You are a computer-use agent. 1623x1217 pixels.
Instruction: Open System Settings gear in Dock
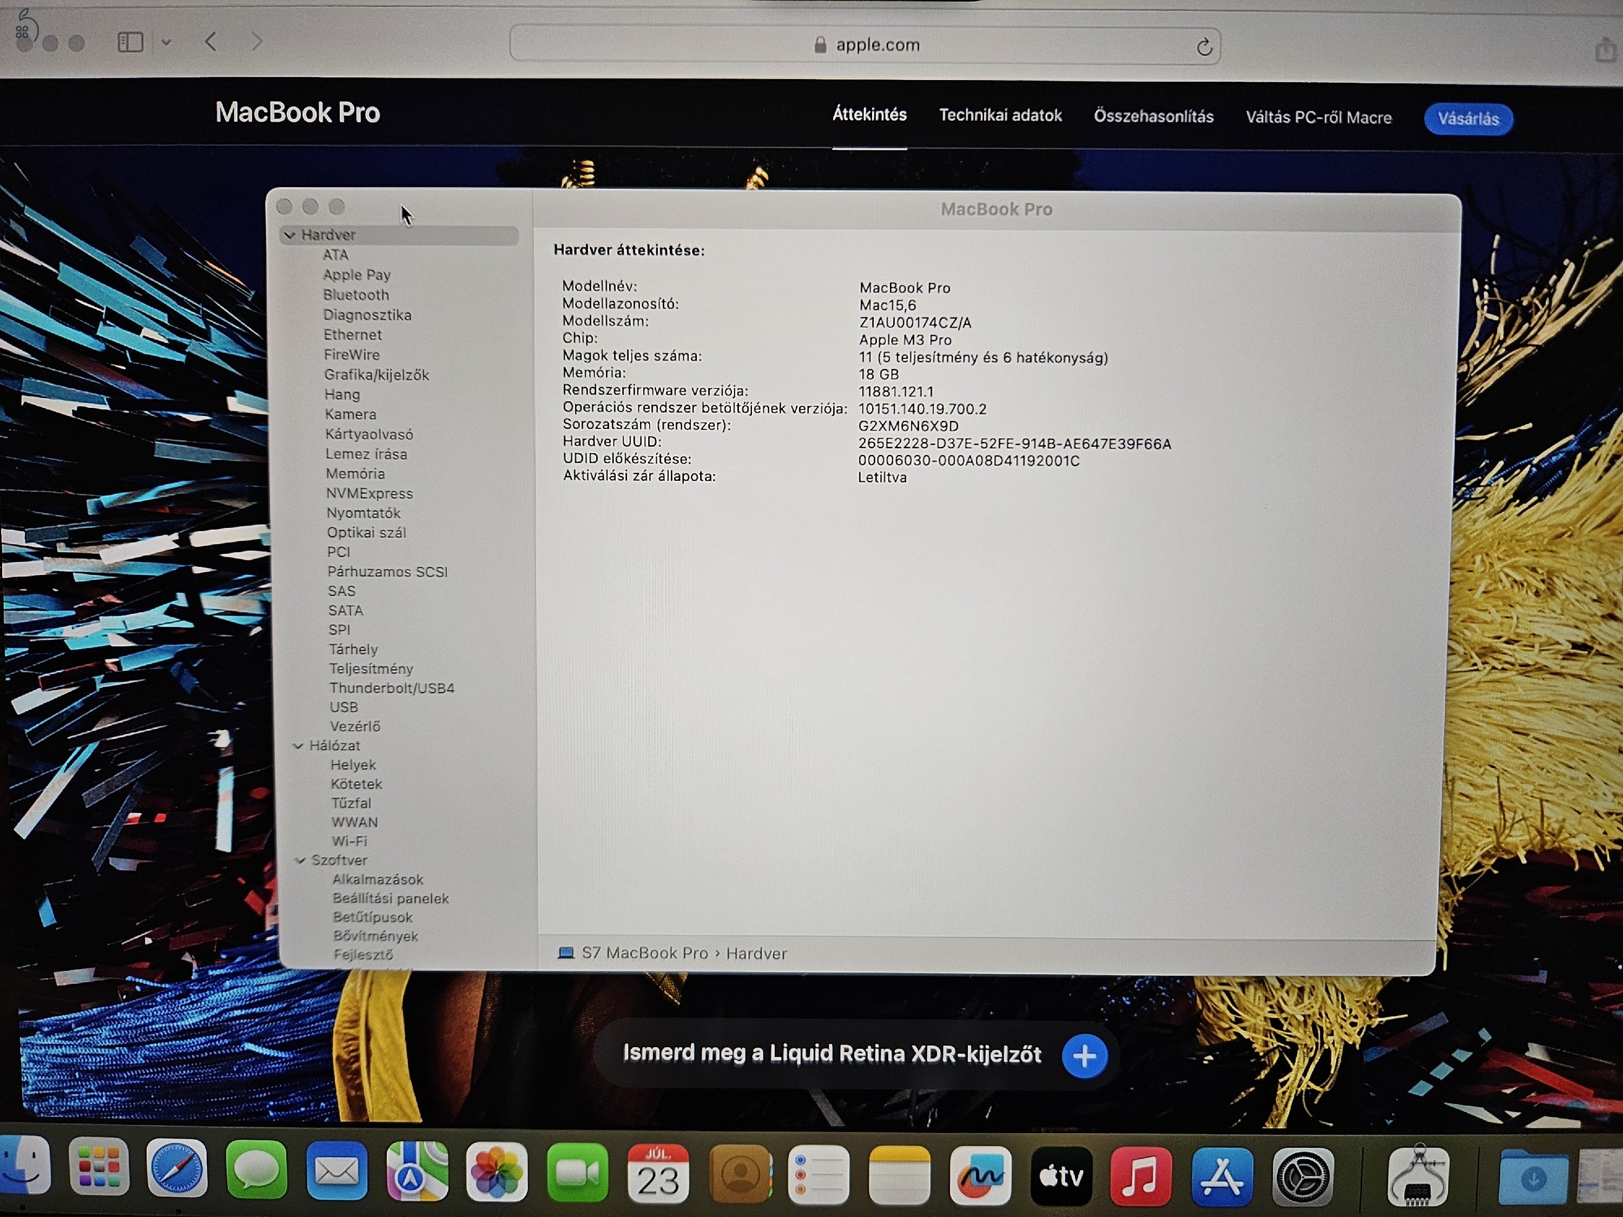(1303, 1178)
